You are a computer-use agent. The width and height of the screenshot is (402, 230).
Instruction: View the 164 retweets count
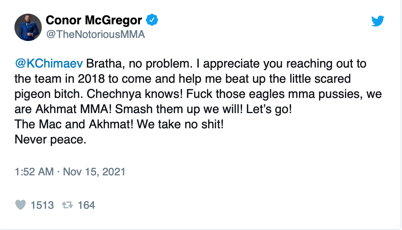tap(86, 205)
